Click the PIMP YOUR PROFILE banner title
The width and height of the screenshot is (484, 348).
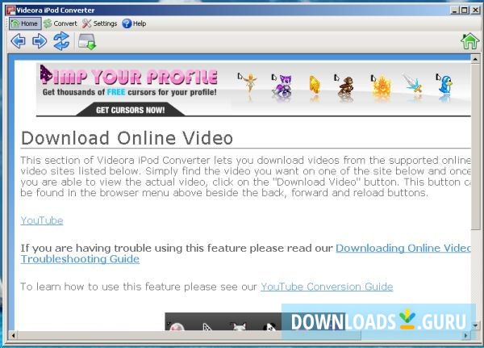(x=129, y=76)
